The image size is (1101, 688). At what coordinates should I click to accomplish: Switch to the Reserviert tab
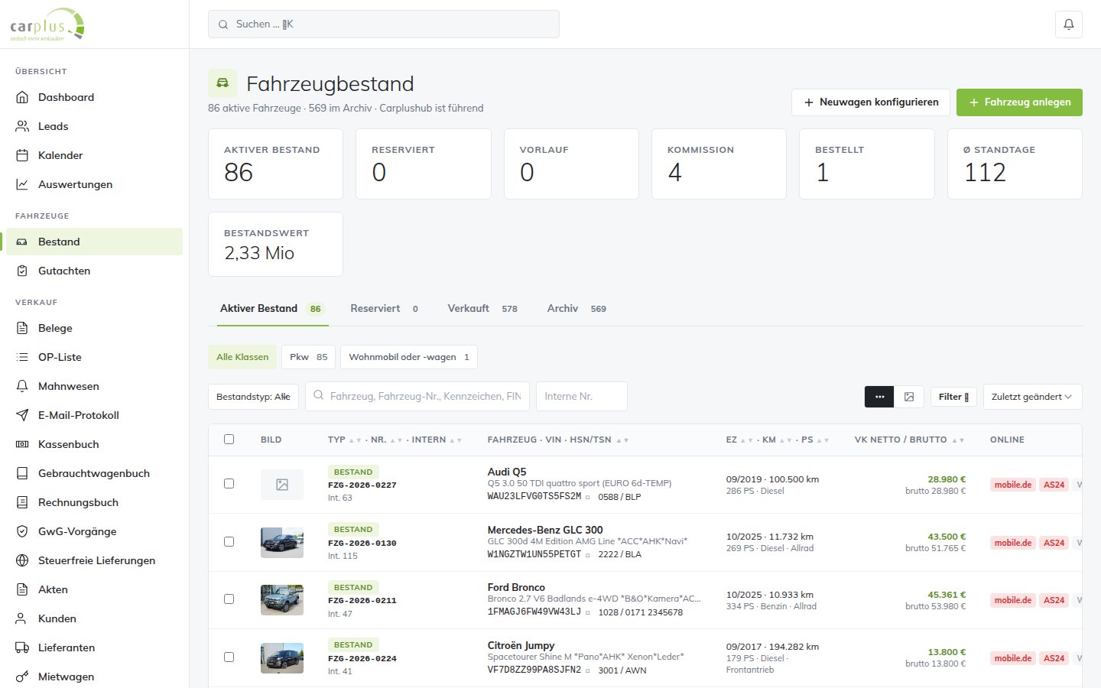(x=384, y=309)
